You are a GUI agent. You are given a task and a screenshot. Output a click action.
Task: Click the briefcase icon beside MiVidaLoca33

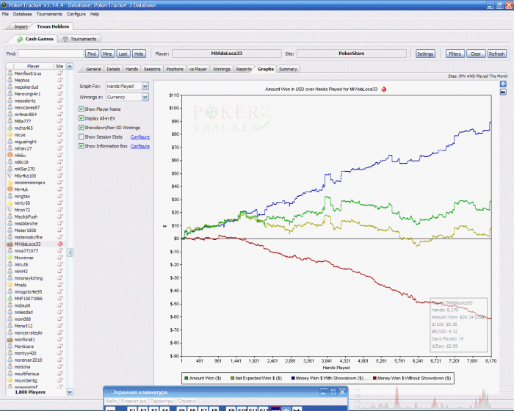point(10,244)
